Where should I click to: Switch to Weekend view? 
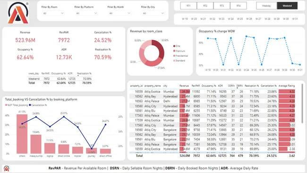[287, 6]
